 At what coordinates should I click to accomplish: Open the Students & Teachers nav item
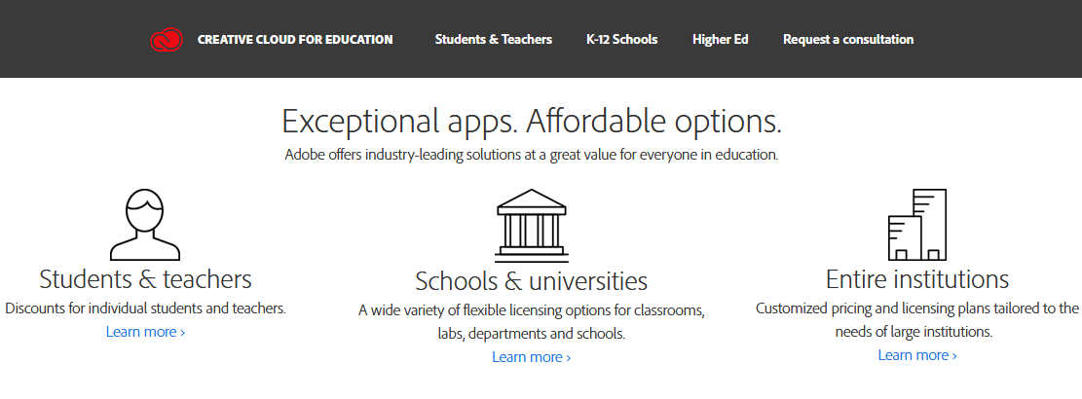tap(493, 40)
